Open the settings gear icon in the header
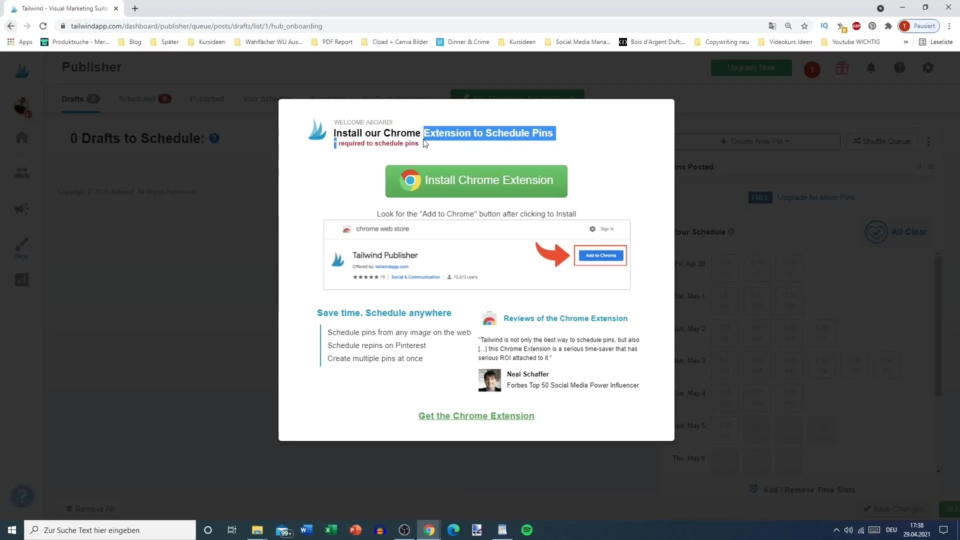This screenshot has height=540, width=960. coord(928,67)
